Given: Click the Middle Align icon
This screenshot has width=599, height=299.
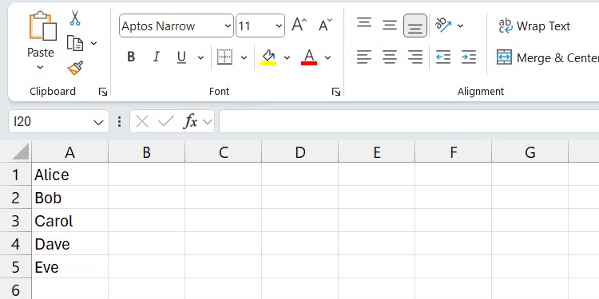Looking at the screenshot, I should 390,26.
